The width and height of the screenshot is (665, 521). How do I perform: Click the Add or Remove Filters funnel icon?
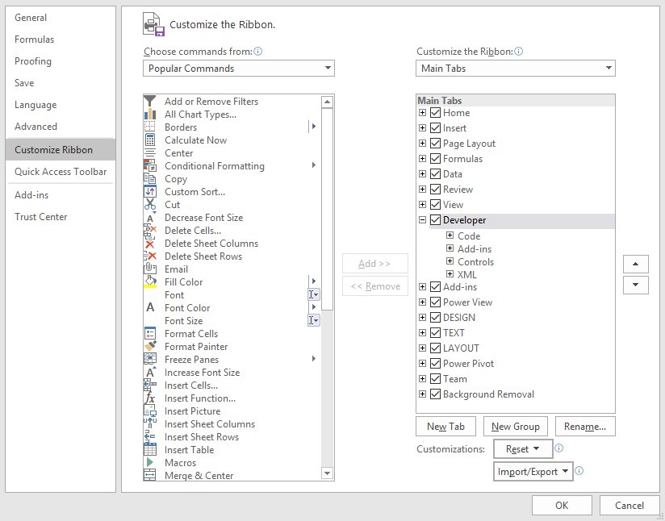(150, 102)
